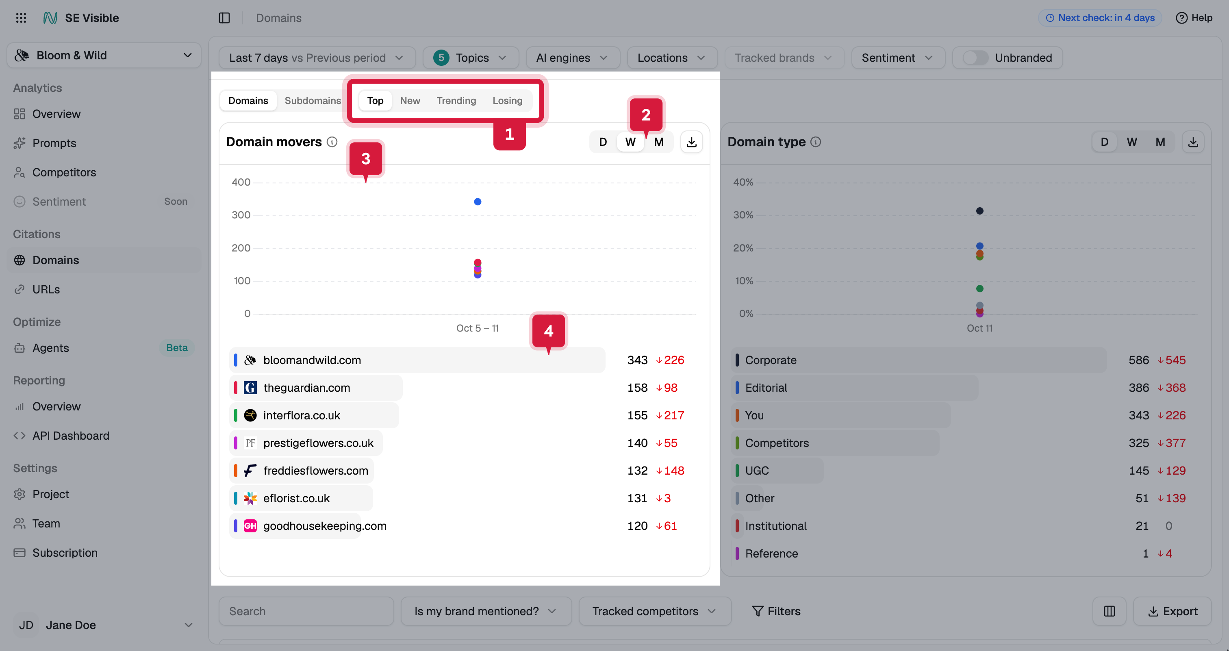This screenshot has height=651, width=1229.
Task: Click in the Search field
Action: coord(306,611)
